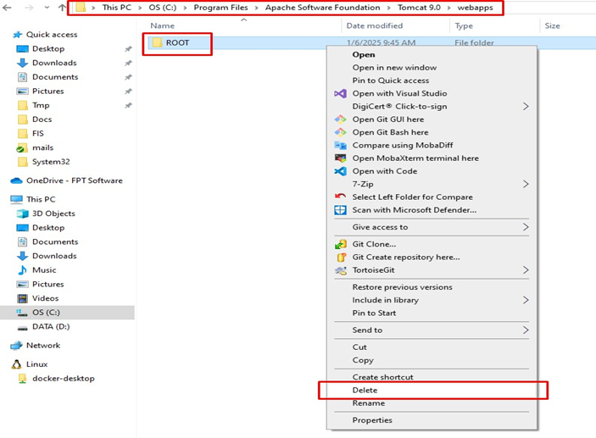
Task: Choose Pin to Start
Action: (432, 313)
